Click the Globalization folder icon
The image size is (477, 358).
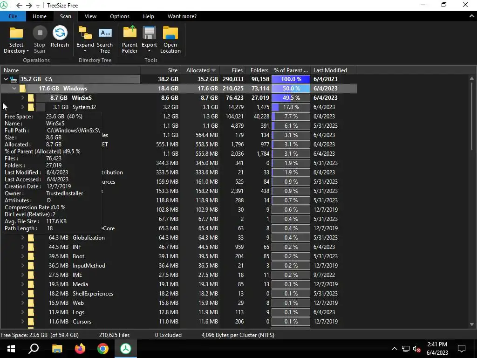(x=31, y=238)
